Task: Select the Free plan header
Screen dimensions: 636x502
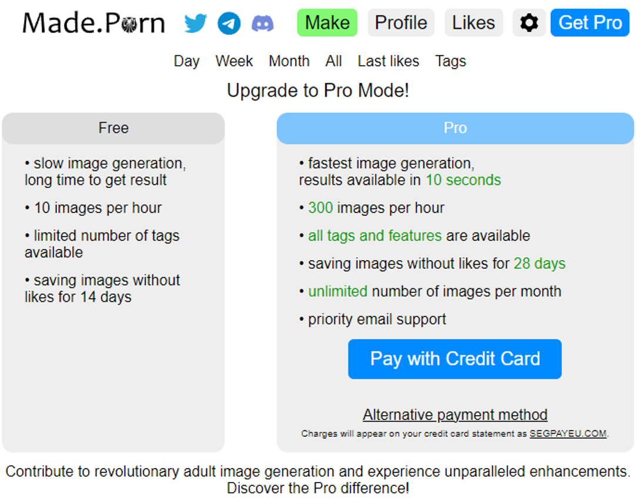Action: (x=113, y=128)
